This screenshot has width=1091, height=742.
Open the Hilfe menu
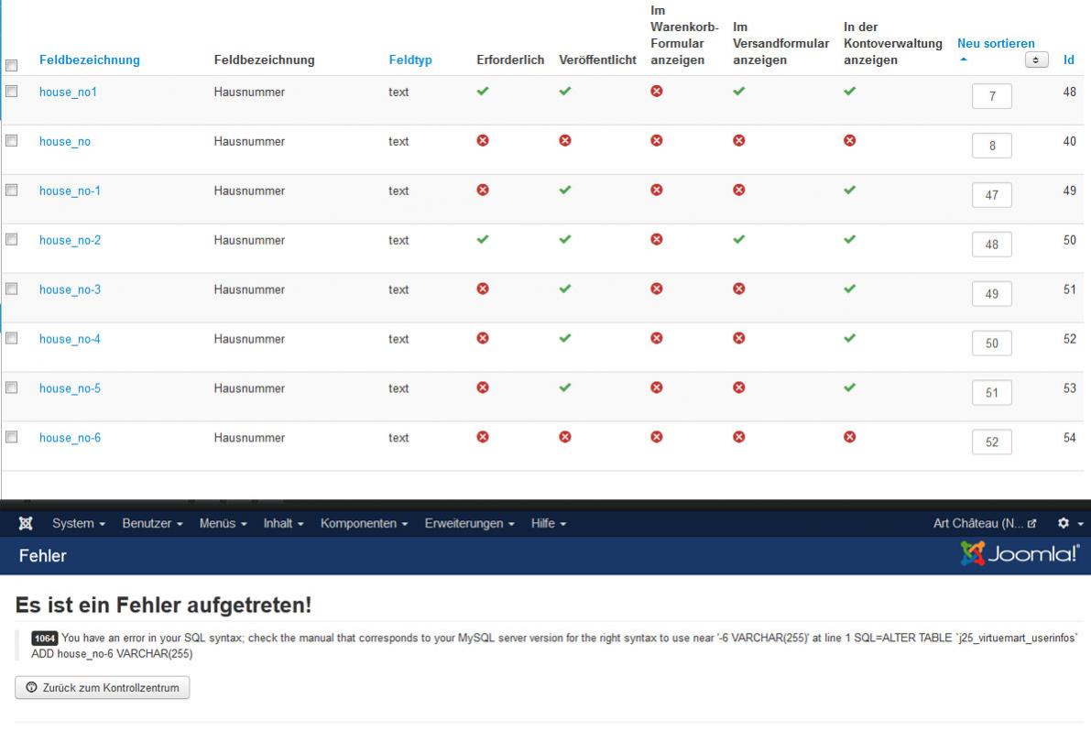tap(549, 524)
